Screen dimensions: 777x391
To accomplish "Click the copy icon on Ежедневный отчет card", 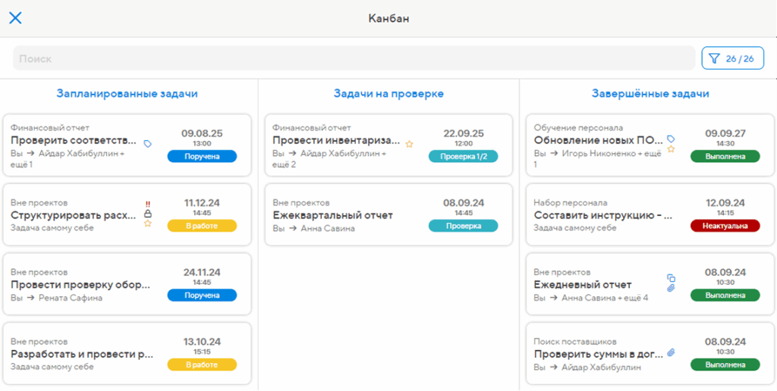I will pyautogui.click(x=671, y=277).
